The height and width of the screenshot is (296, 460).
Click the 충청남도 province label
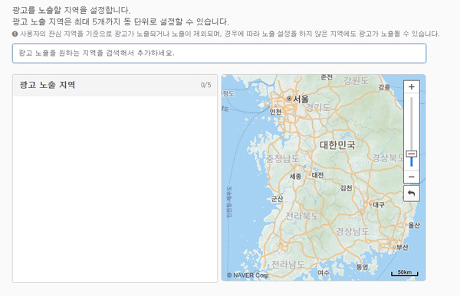coord(282,158)
